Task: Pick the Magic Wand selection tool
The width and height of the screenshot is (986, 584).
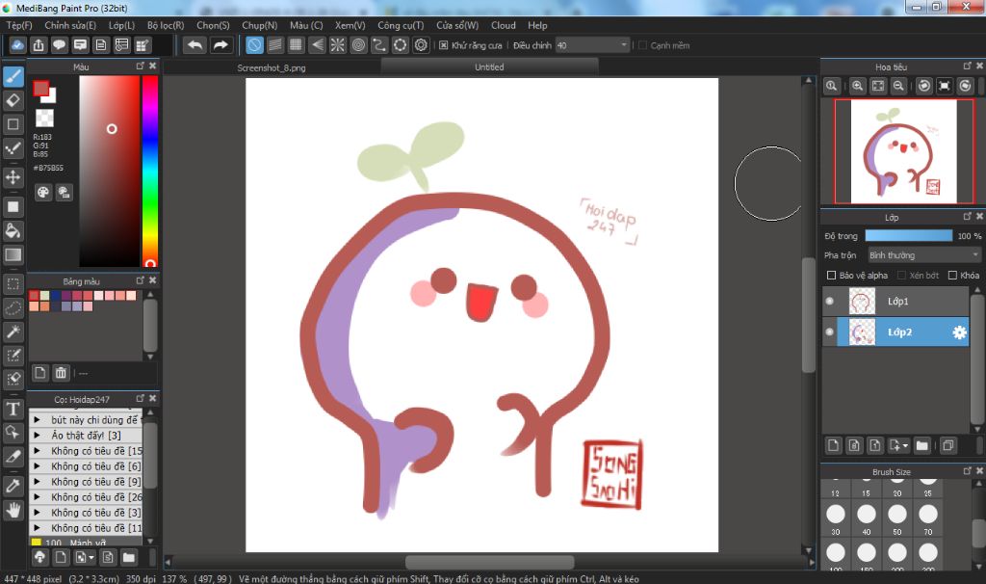Action: [13, 332]
